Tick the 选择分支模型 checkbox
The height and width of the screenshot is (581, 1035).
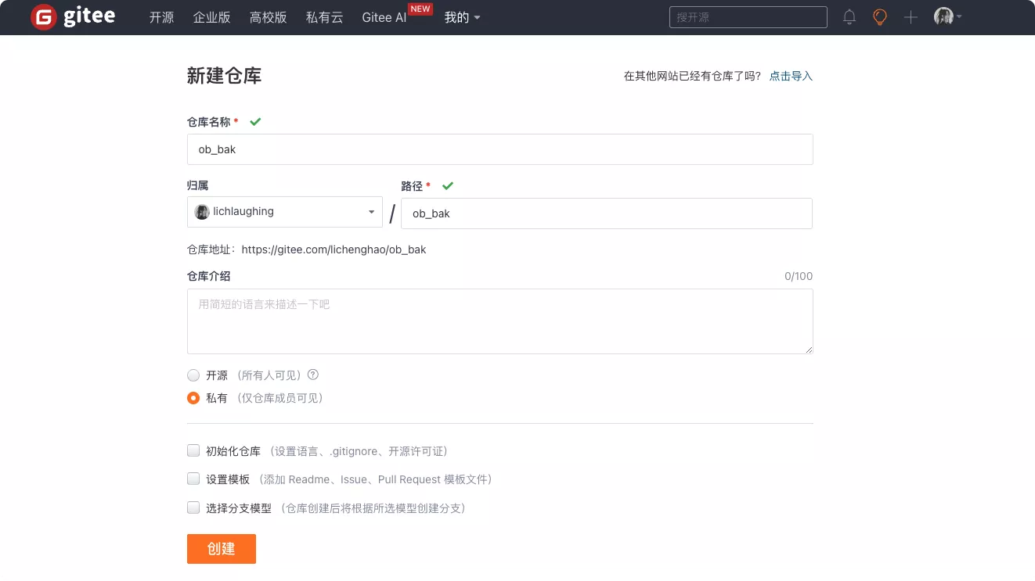click(193, 507)
